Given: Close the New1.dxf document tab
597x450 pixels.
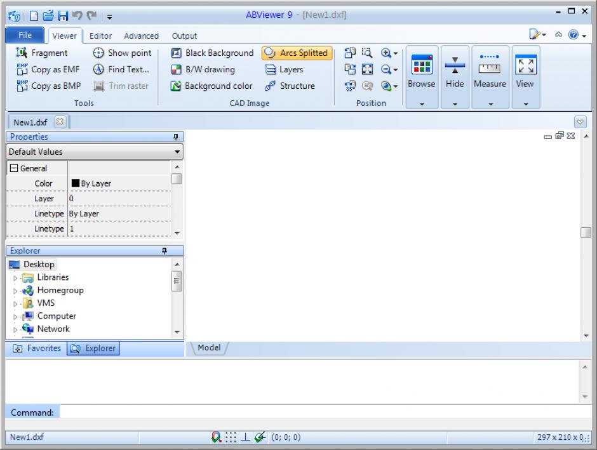Looking at the screenshot, I should pyautogui.click(x=60, y=121).
